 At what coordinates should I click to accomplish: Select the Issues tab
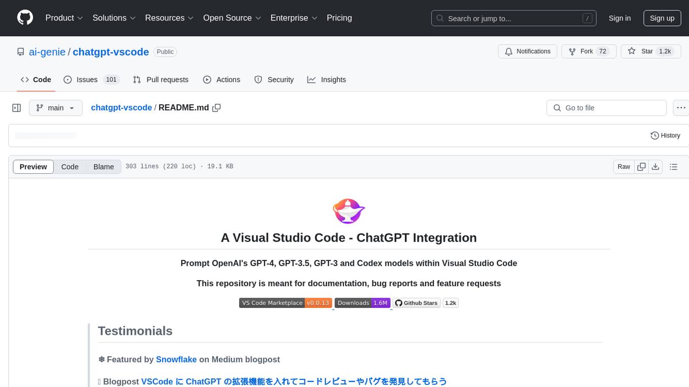(x=91, y=80)
